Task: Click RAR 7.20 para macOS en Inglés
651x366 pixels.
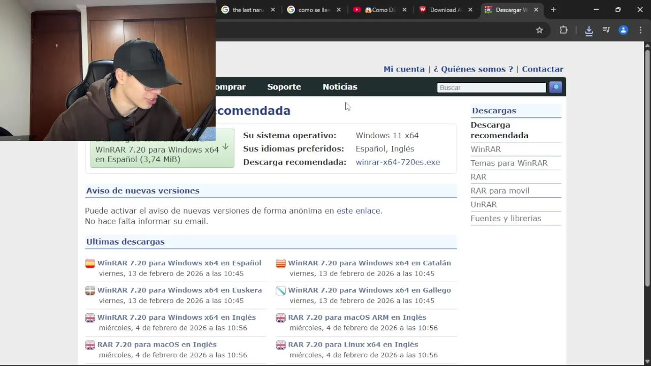Action: coord(157,344)
